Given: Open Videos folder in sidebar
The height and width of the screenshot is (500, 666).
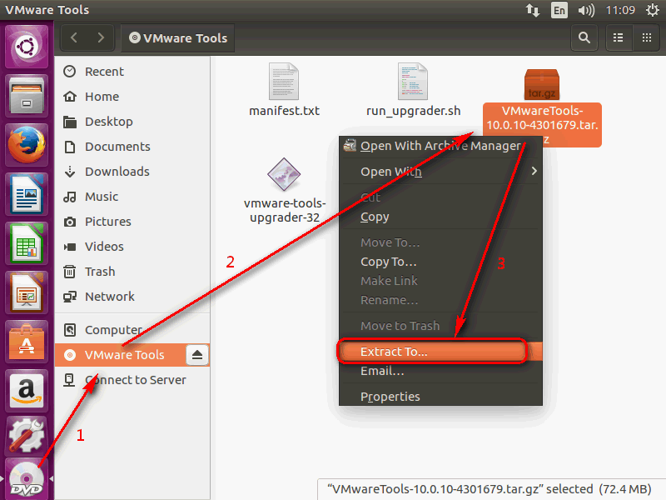Looking at the screenshot, I should [132, 247].
